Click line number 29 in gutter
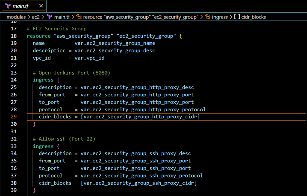This screenshot has height=196, width=307. pyautogui.click(x=13, y=117)
